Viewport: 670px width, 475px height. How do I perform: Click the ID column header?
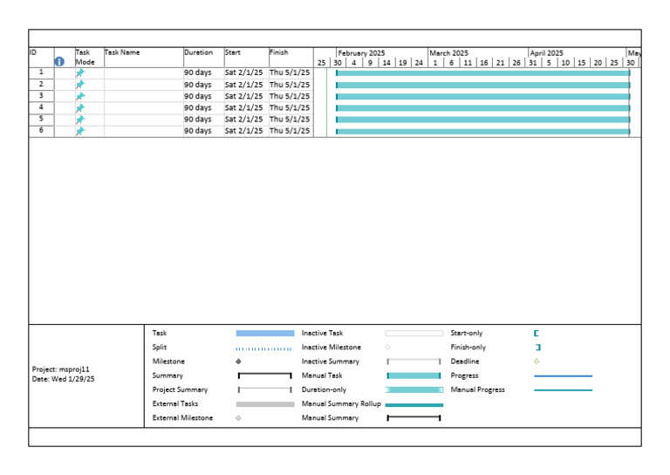point(42,58)
